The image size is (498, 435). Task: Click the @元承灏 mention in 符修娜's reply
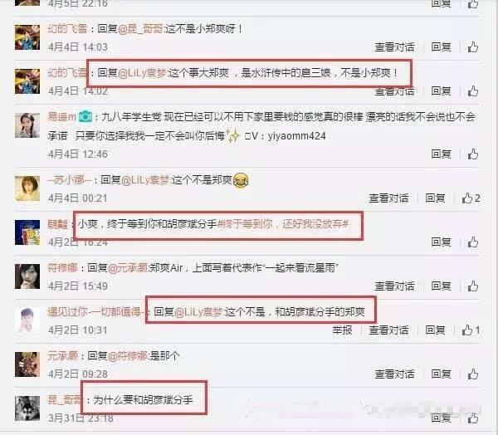128,268
